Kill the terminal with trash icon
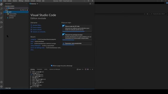Viewport: 168px width, 94px height. [88, 69]
